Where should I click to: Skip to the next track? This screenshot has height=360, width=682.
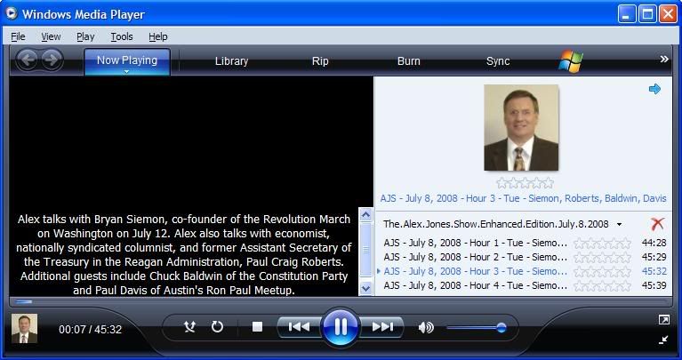coord(382,326)
